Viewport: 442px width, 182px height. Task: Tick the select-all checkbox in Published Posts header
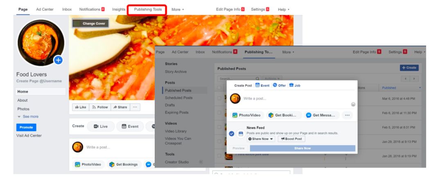tap(219, 88)
